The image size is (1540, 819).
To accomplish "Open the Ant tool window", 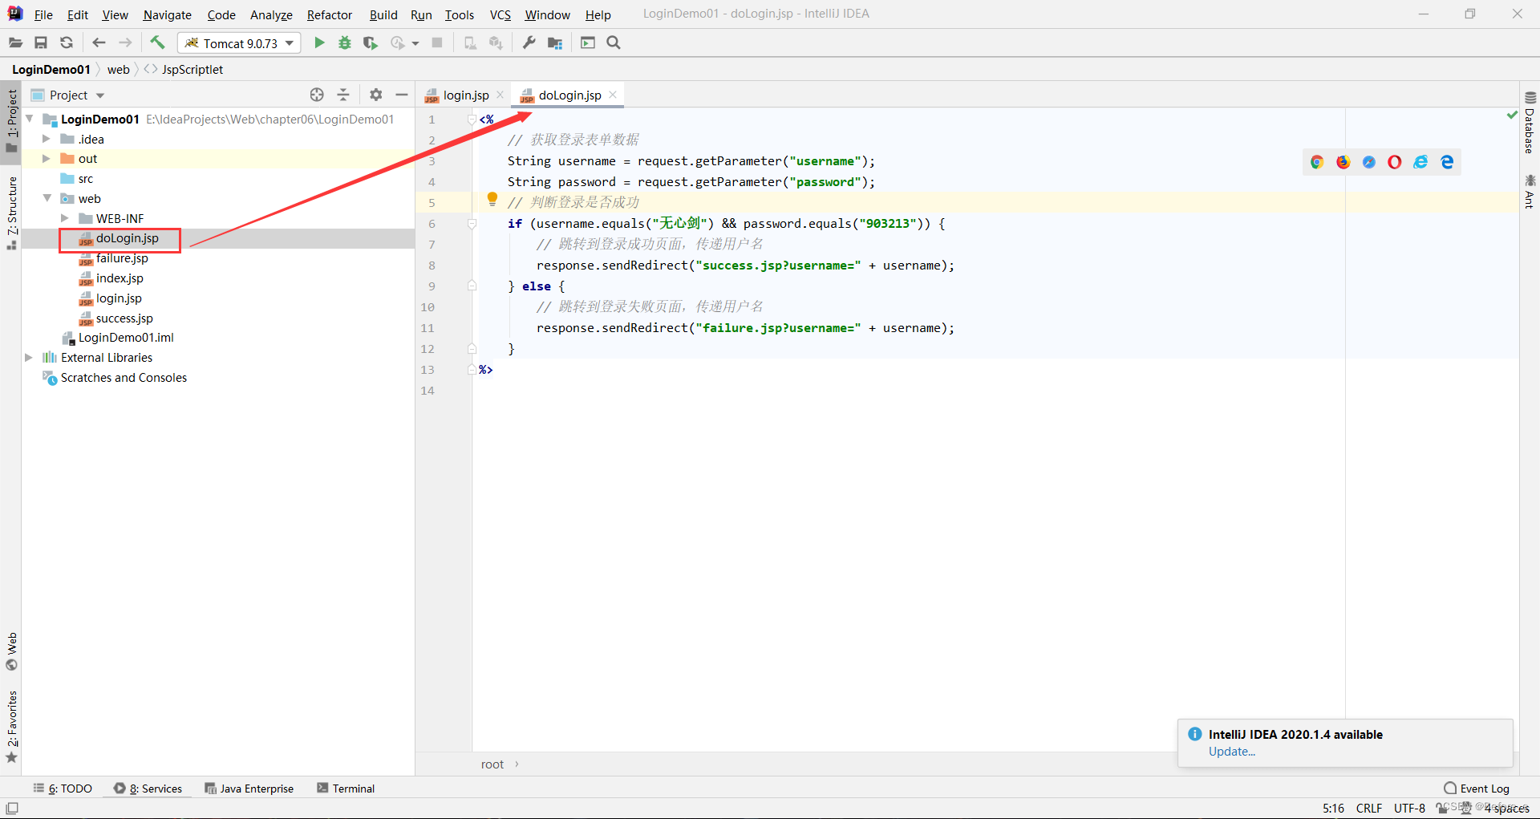I will click(x=1530, y=190).
